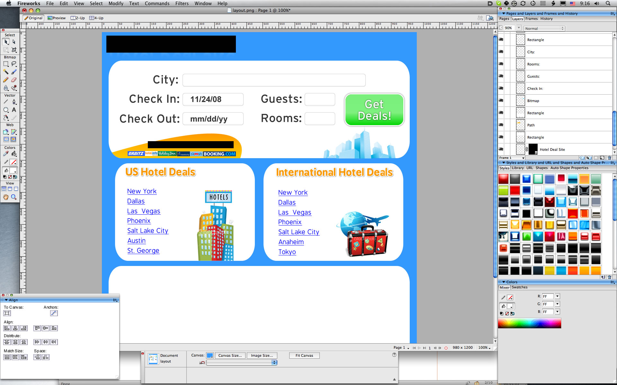
Task: Click the St. George link
Action: tap(143, 251)
